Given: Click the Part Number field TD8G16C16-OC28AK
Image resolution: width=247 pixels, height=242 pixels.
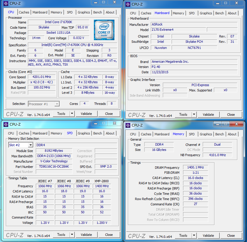Looking at the screenshot, I should click(54, 166).
